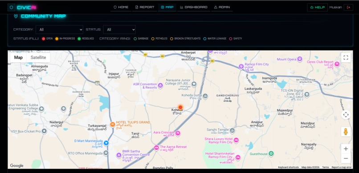Click the green Help button
359x173 pixels.
pyautogui.click(x=317, y=7)
